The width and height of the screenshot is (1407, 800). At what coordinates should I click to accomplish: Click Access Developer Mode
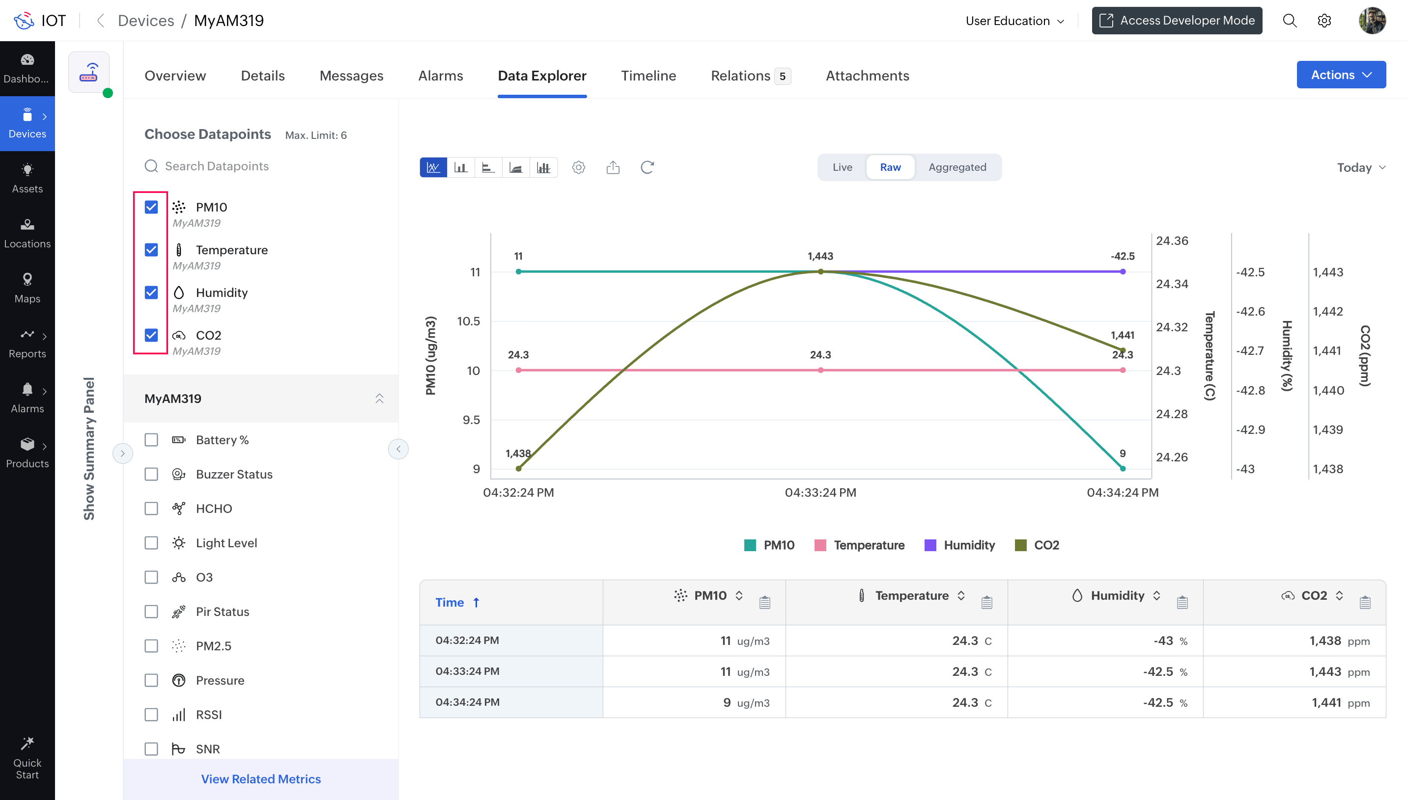(x=1177, y=20)
